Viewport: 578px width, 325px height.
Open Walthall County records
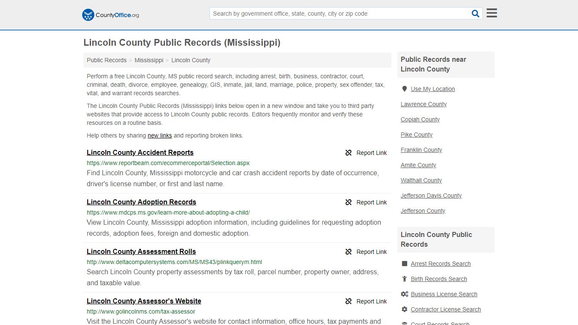421,180
